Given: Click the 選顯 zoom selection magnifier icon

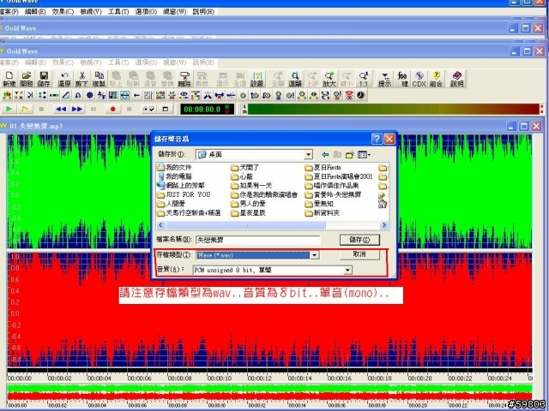Looking at the screenshot, I should 295,79.
